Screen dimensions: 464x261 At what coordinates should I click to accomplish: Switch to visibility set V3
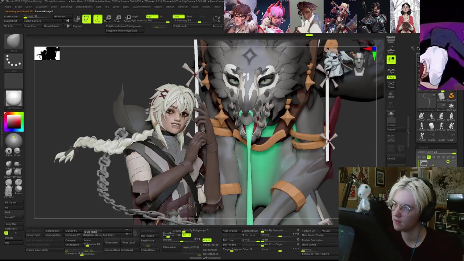click(x=428, y=157)
